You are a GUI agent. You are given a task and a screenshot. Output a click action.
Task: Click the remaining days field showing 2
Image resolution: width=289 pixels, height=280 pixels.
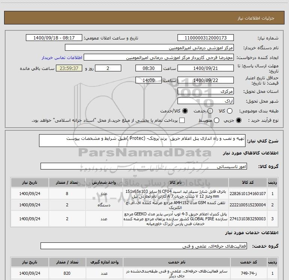pos(108,68)
